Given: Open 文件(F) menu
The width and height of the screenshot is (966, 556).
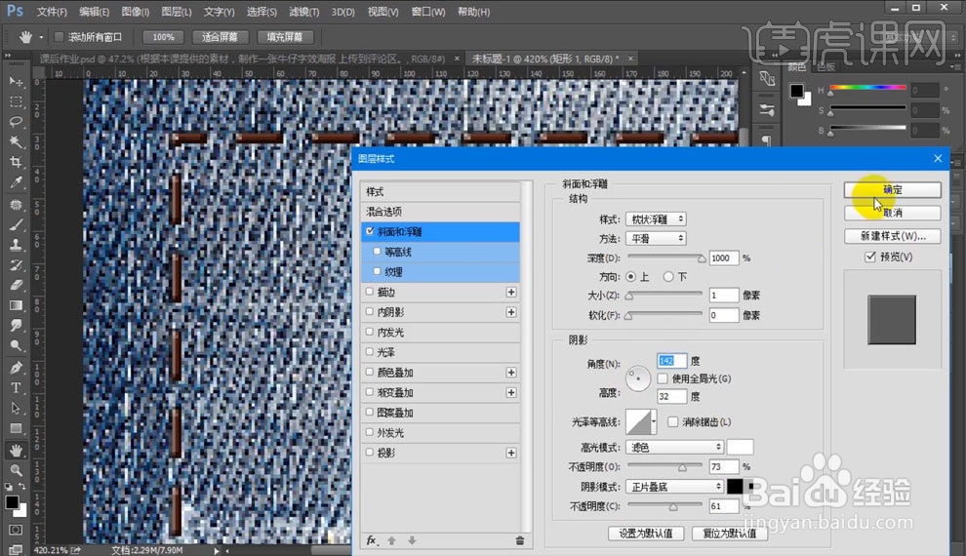Looking at the screenshot, I should point(52,12).
